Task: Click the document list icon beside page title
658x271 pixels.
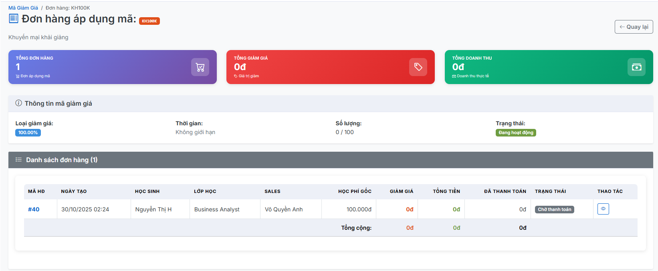Action: point(14,18)
